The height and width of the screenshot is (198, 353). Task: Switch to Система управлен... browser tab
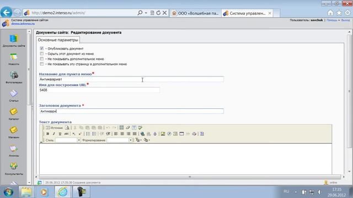tap(247, 13)
